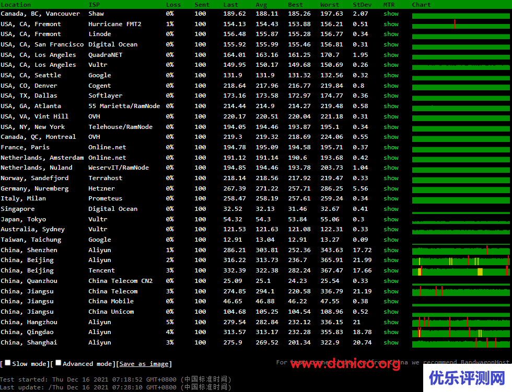Click the Avg column header

coord(261,5)
